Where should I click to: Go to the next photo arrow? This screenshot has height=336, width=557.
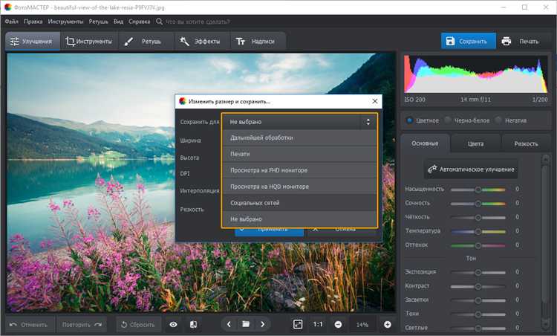(x=263, y=324)
